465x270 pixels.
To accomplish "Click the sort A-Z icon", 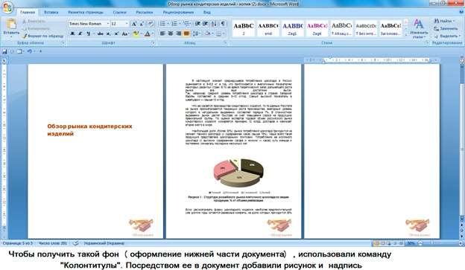I will 214,24.
